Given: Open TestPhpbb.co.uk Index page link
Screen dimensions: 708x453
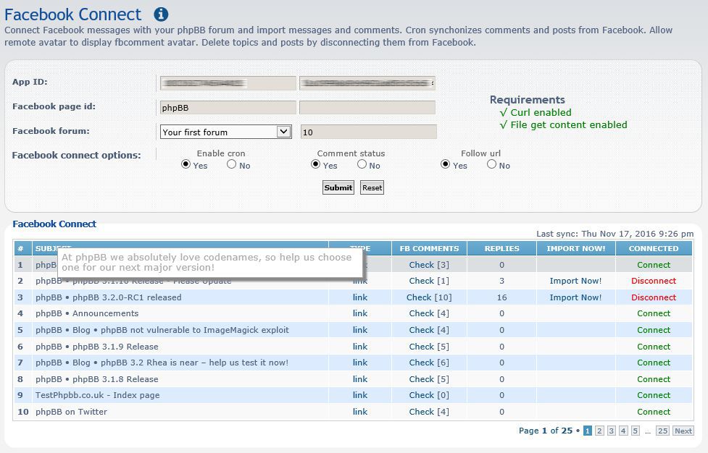Looking at the screenshot, I should 360,395.
